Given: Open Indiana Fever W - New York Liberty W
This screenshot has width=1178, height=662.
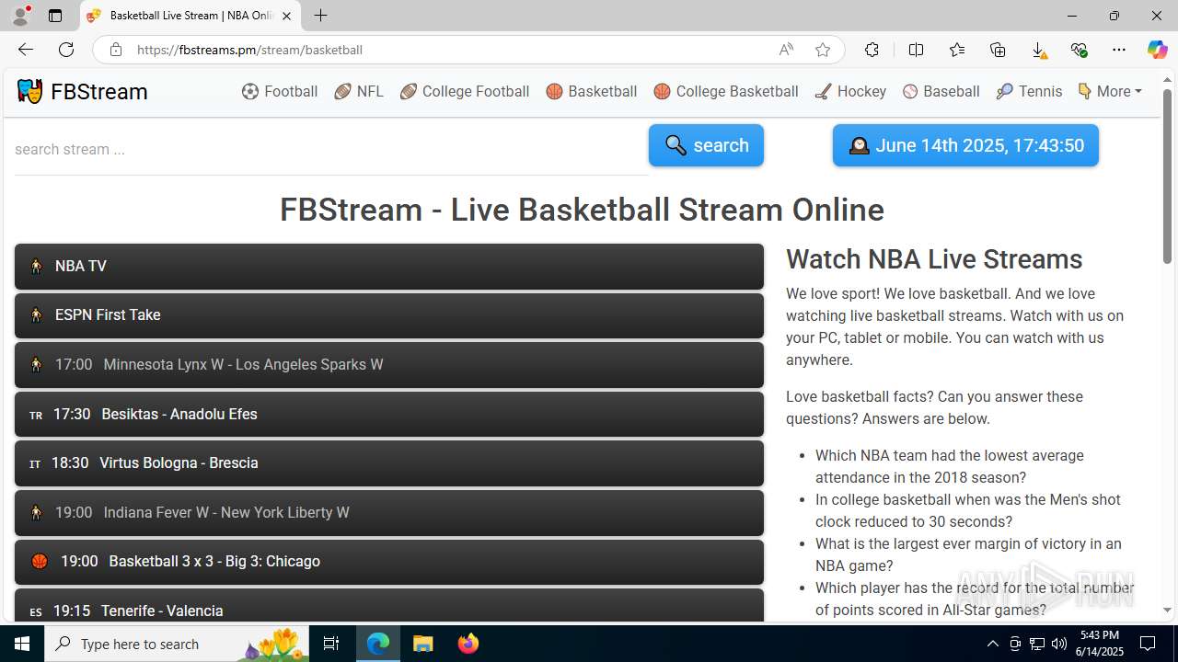Looking at the screenshot, I should tap(389, 513).
